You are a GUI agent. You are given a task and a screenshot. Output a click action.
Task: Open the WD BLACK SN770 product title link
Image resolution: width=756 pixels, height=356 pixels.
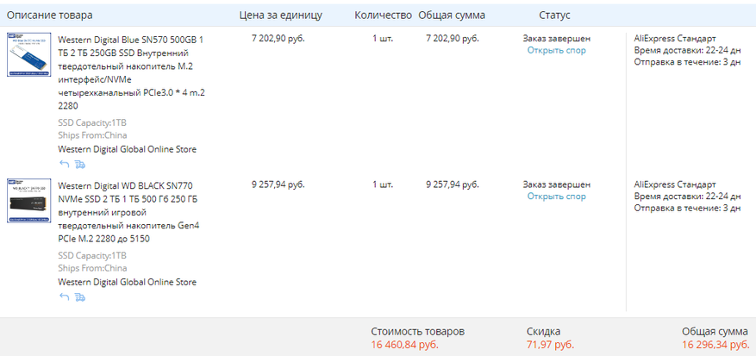coord(128,211)
